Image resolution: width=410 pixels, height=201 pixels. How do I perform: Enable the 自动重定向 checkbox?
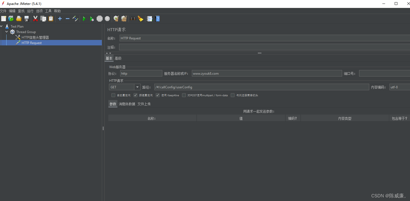click(113, 95)
